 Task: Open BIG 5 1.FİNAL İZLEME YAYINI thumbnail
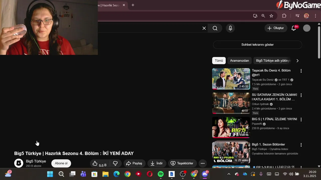231,127
